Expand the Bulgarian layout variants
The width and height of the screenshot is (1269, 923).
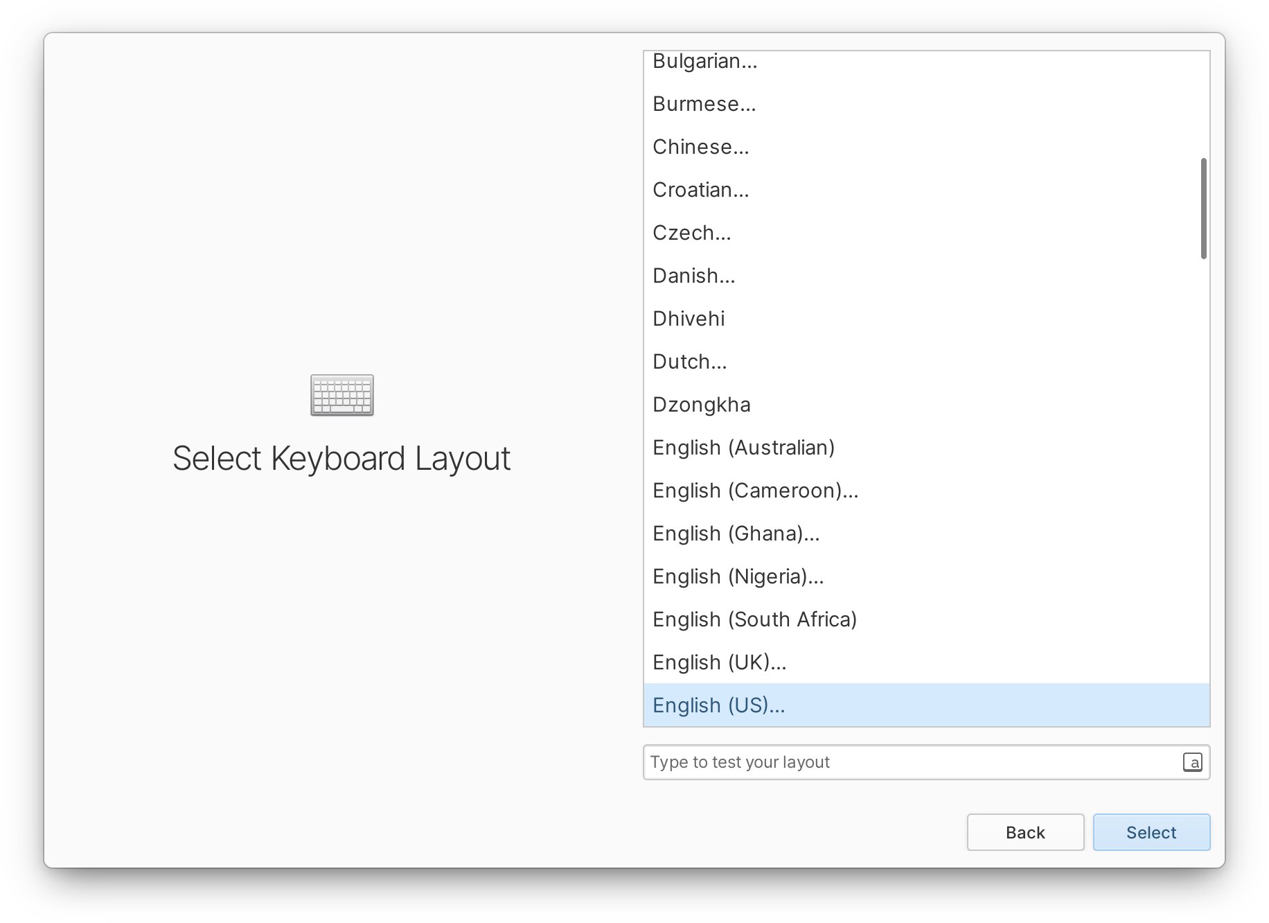704,62
